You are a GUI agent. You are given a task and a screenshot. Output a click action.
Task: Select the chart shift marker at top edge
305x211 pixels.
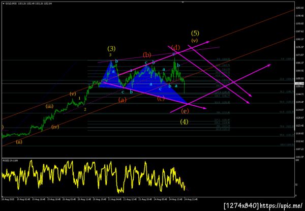182,2
